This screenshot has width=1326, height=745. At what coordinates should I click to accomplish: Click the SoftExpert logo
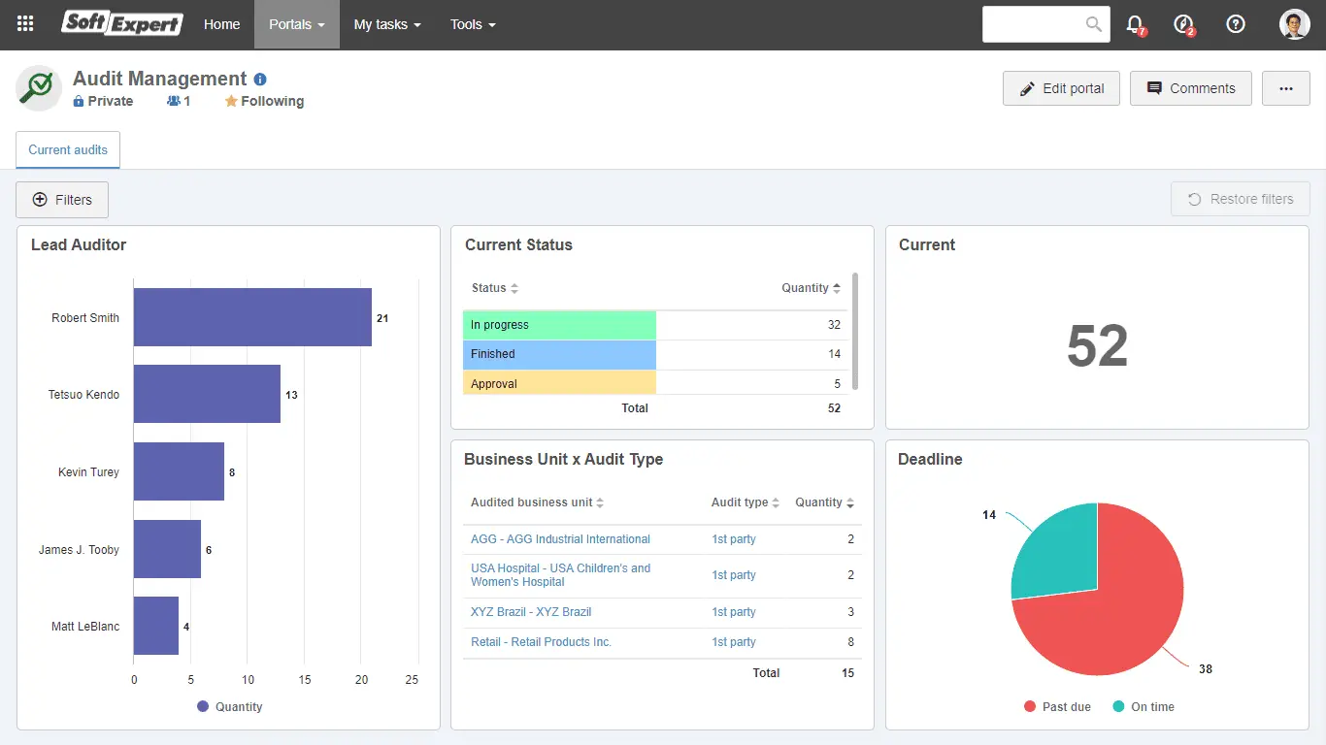click(122, 23)
